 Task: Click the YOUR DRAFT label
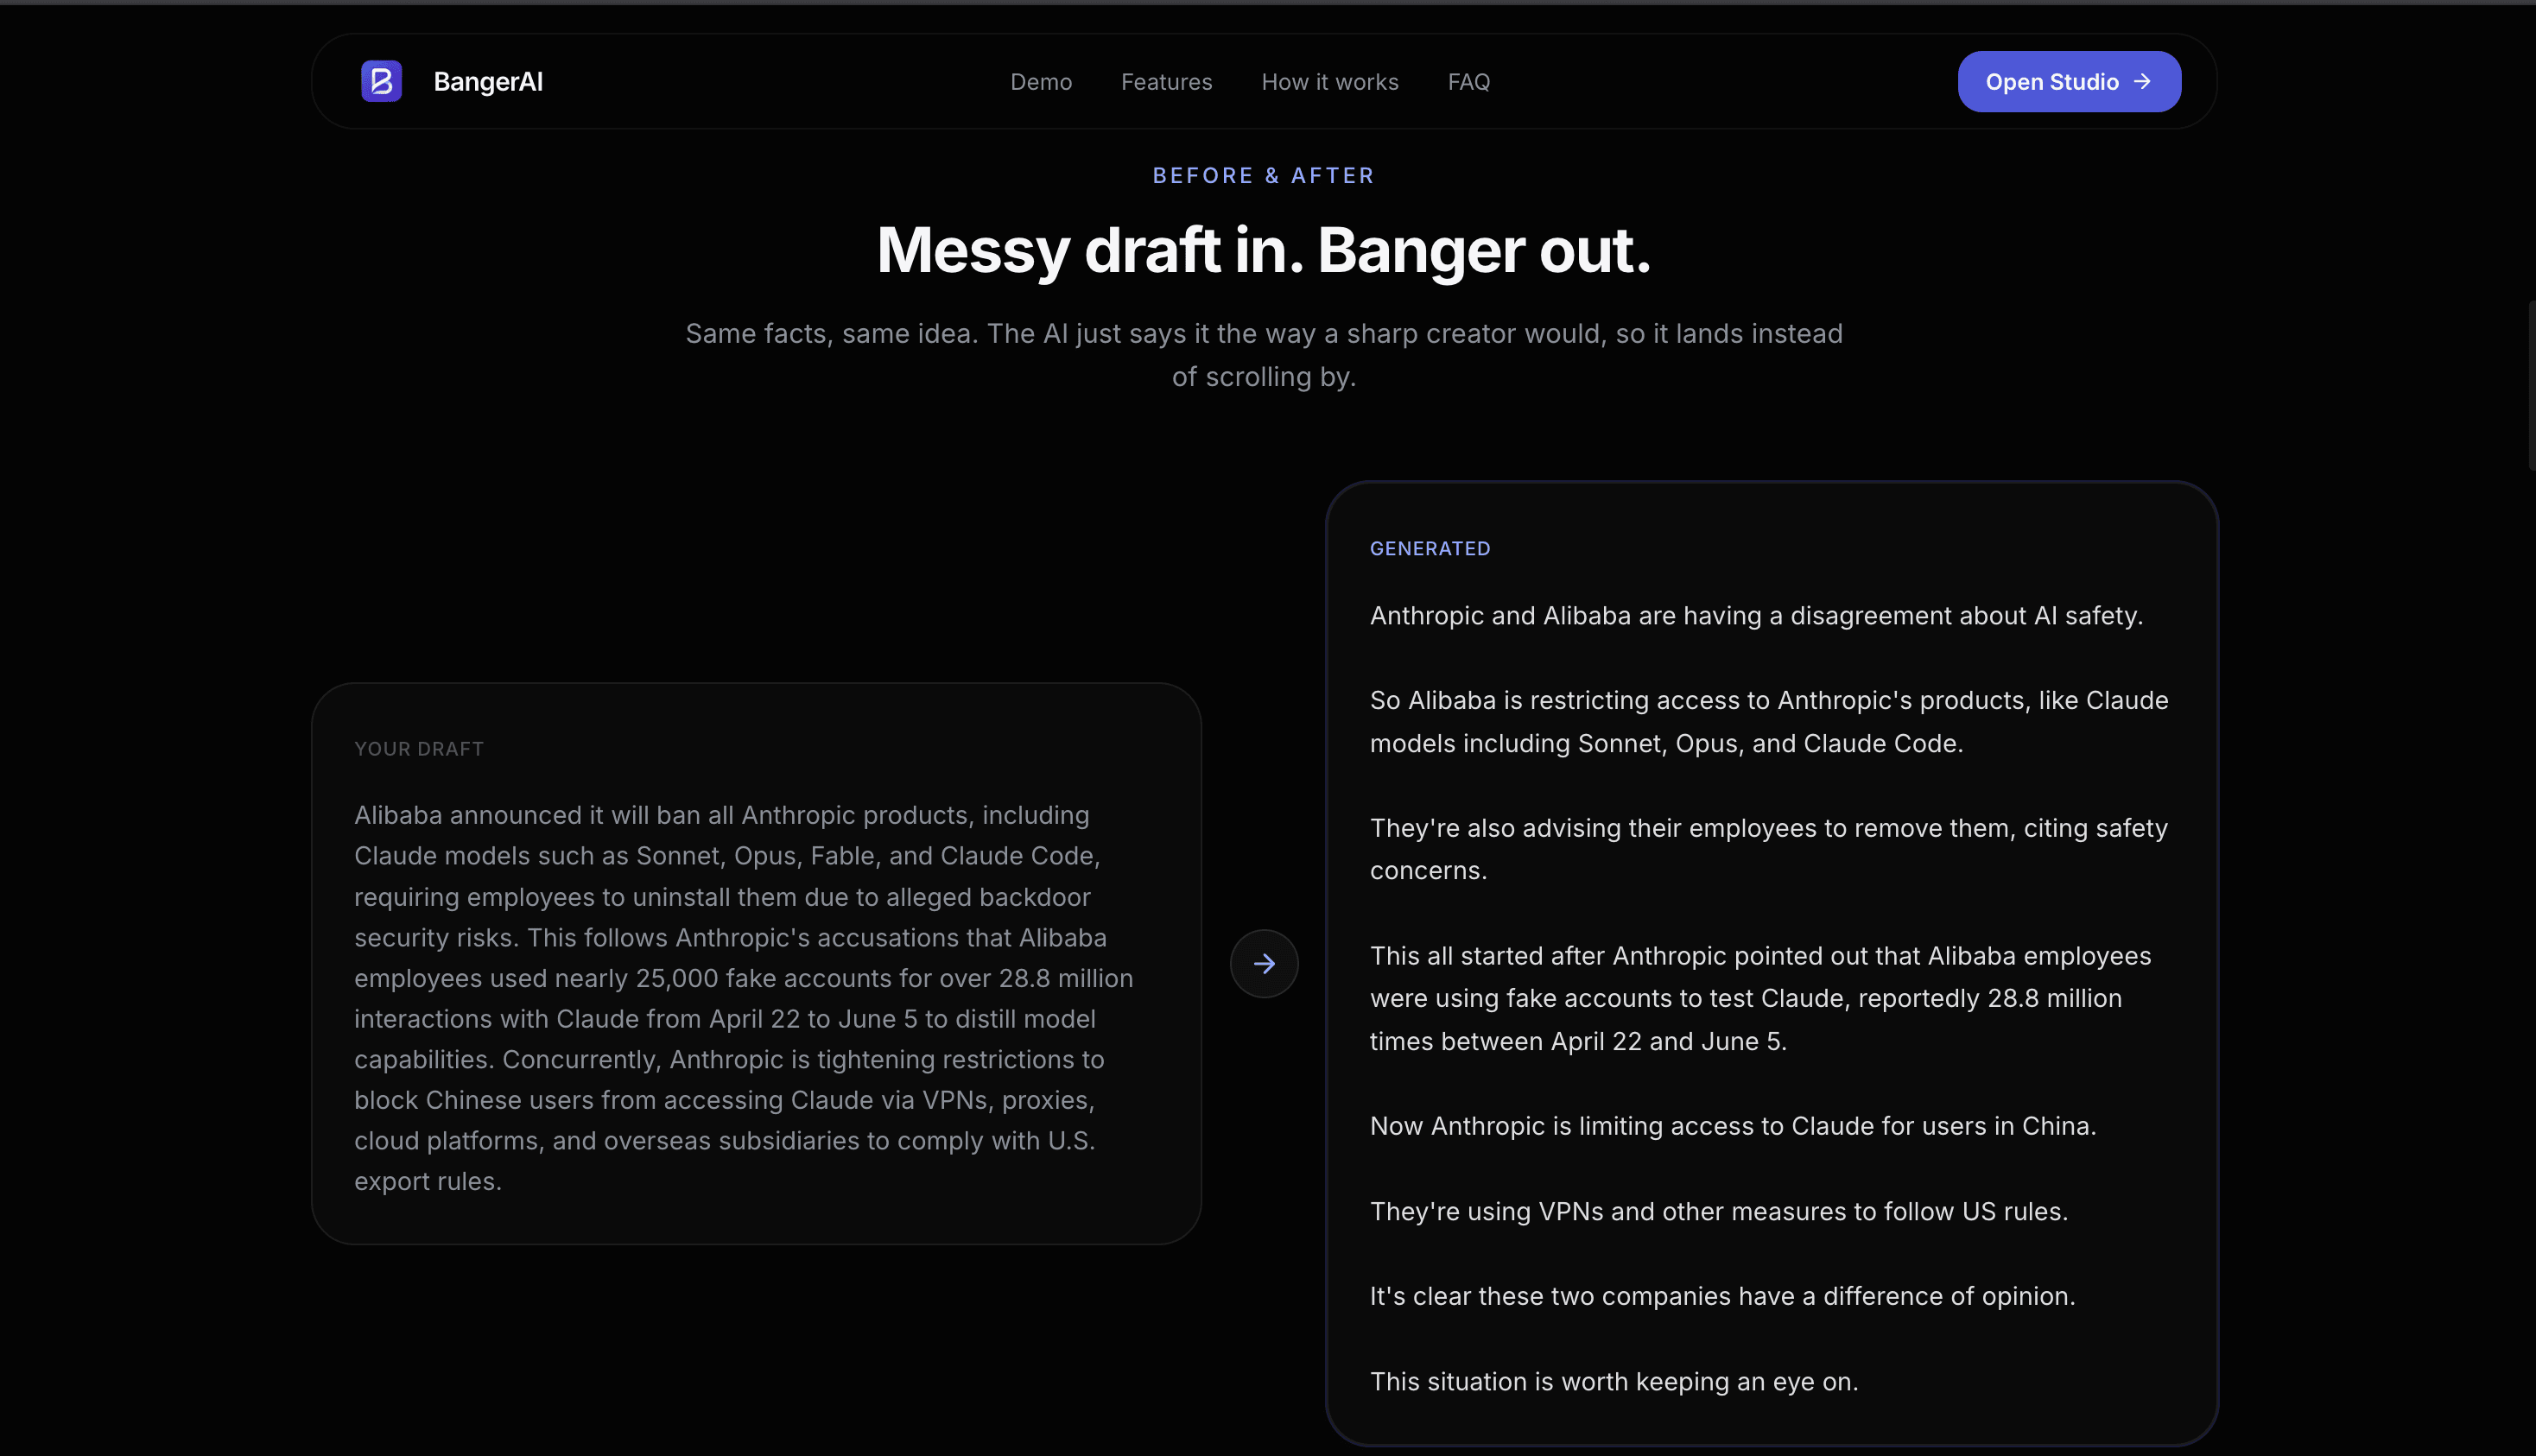419,749
